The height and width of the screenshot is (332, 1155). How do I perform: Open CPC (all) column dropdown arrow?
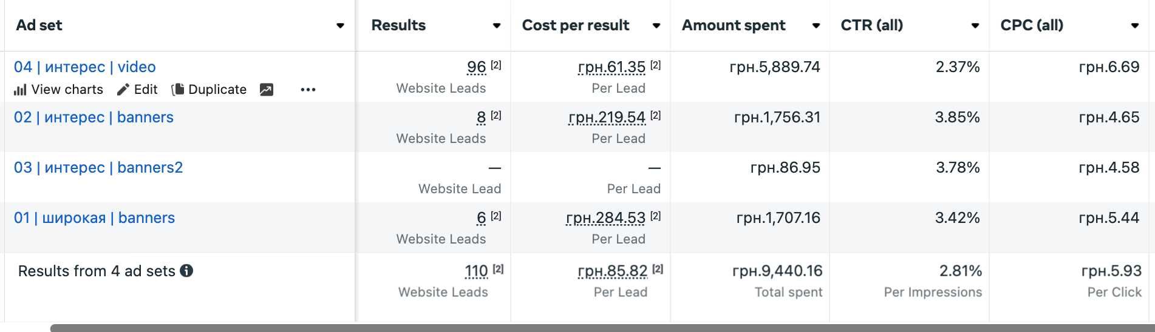(1135, 25)
